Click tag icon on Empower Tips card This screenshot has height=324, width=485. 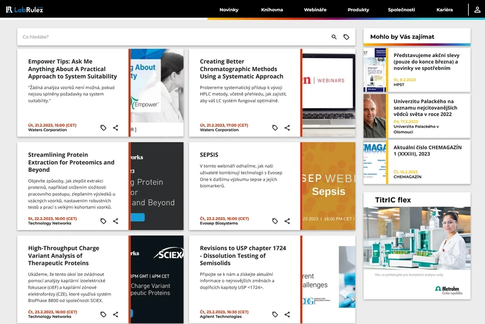click(x=103, y=128)
